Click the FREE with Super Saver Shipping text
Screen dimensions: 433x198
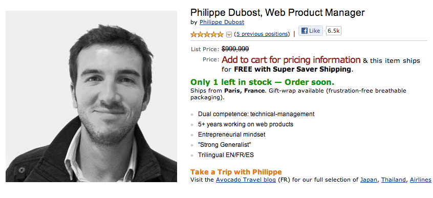coord(293,69)
